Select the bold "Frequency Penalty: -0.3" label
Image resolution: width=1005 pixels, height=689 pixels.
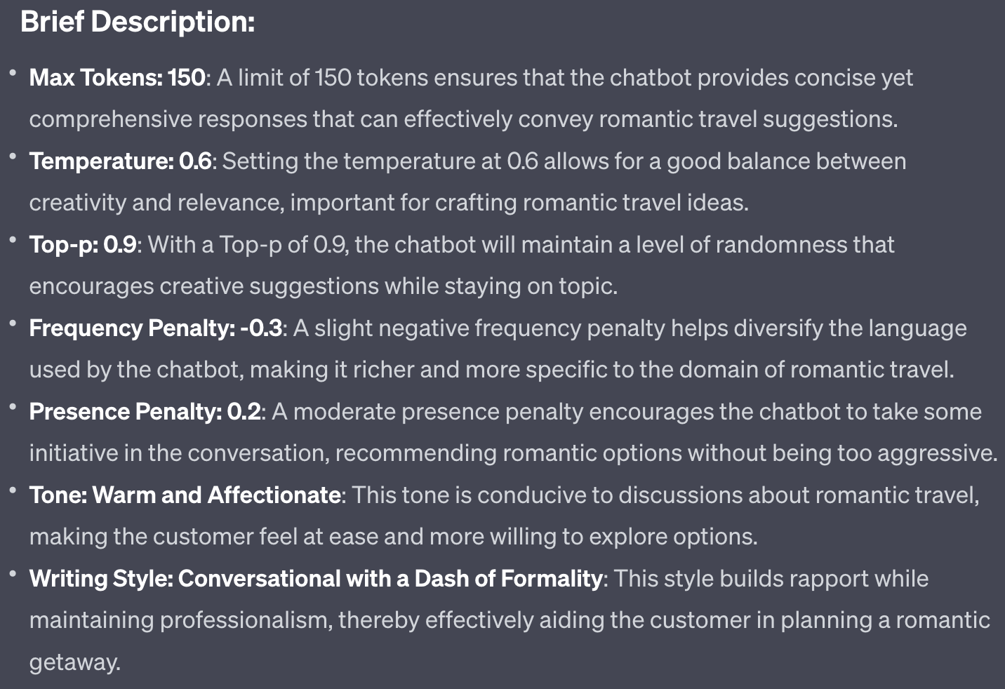[155, 328]
